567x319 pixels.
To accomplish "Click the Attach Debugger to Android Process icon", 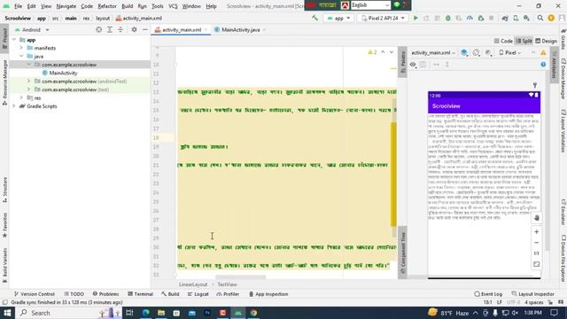I will (480, 18).
